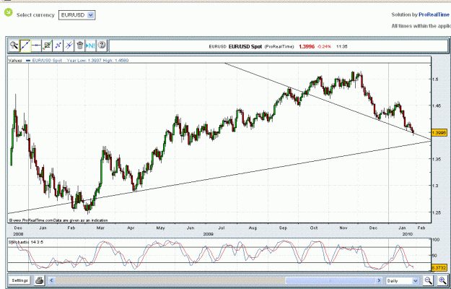
Task: Open the indicators chart icon with checkmark
Action: pos(47,46)
